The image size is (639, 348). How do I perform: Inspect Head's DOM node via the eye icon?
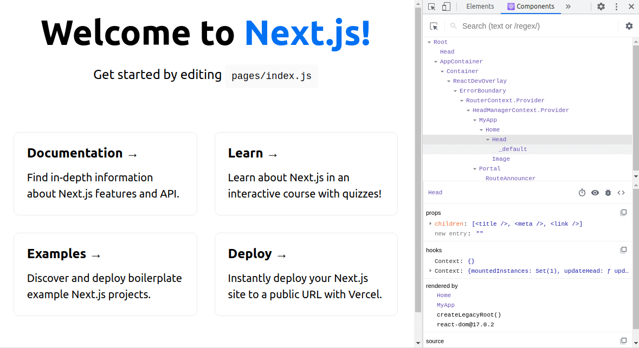pyautogui.click(x=595, y=192)
